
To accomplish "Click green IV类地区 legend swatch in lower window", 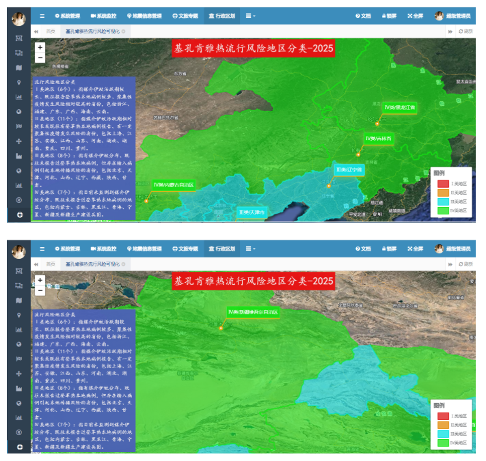I will pos(443,443).
